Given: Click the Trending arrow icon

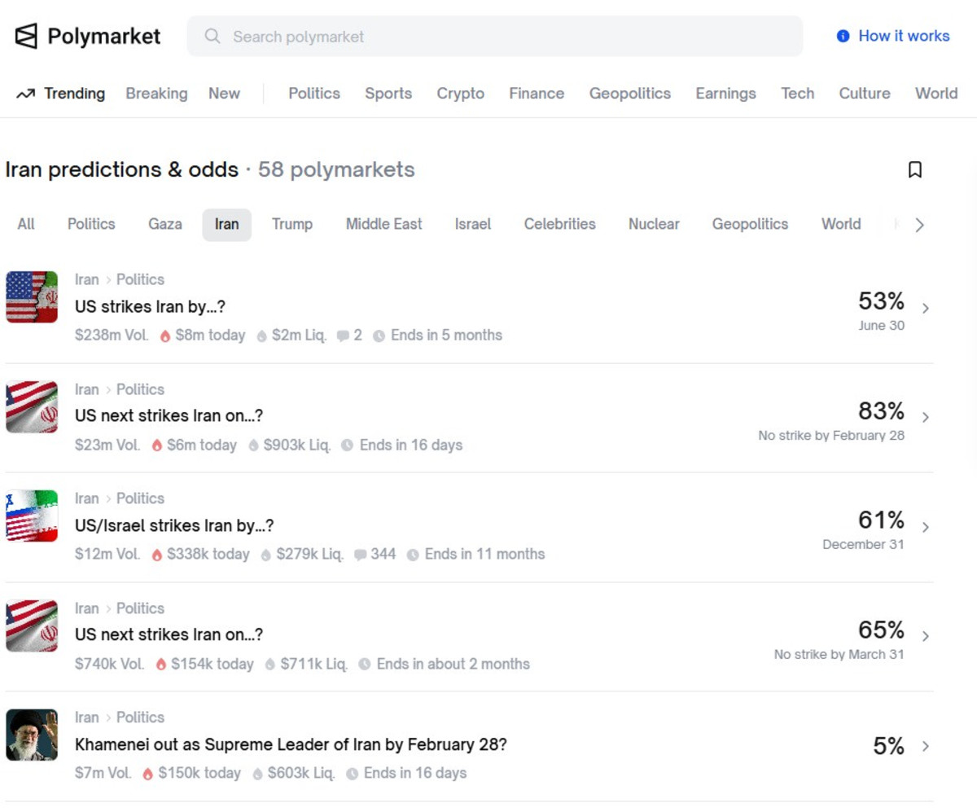Looking at the screenshot, I should point(25,94).
